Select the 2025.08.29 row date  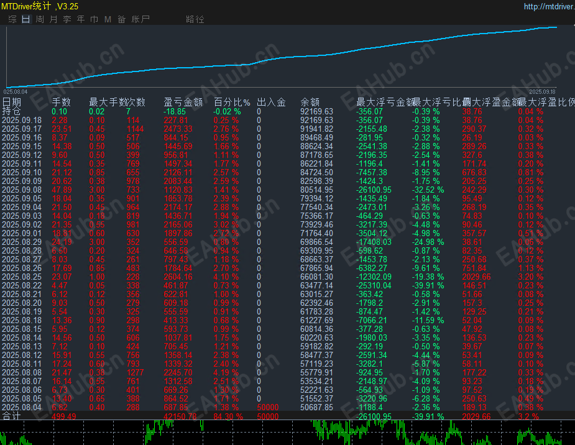tap(22, 242)
